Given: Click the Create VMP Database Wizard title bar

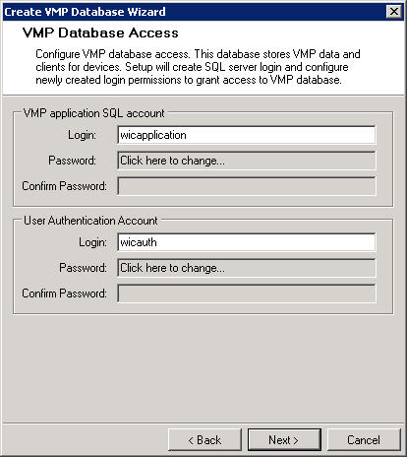Looking at the screenshot, I should pyautogui.click(x=195, y=12).
